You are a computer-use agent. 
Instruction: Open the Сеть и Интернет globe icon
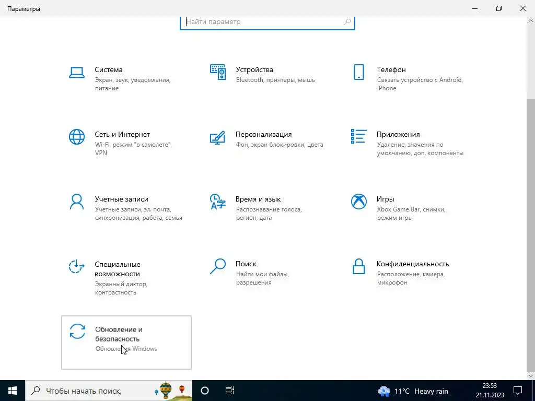pyautogui.click(x=76, y=137)
